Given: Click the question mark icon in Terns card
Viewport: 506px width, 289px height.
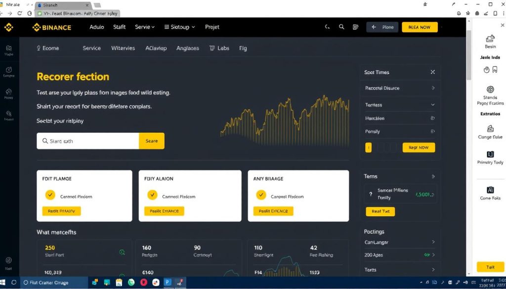Looking at the screenshot, I should pos(371,194).
